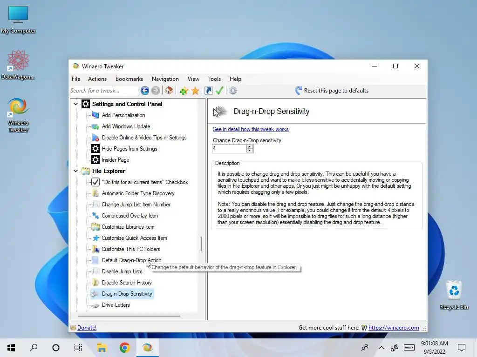
Task: Select Add Windows Update tweak
Action: [x=126, y=126]
